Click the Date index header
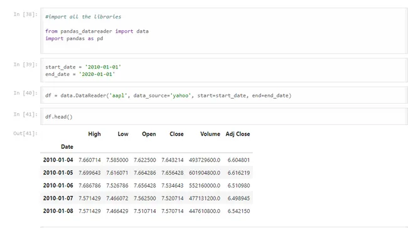 67,147
